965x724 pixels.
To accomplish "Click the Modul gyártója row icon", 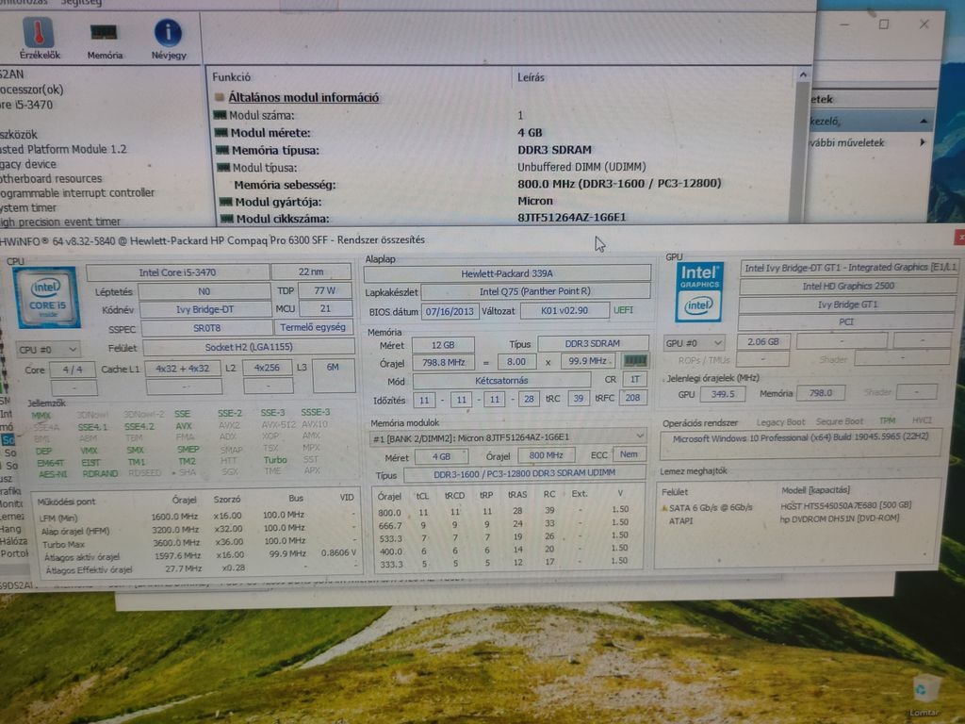I will click(x=226, y=202).
